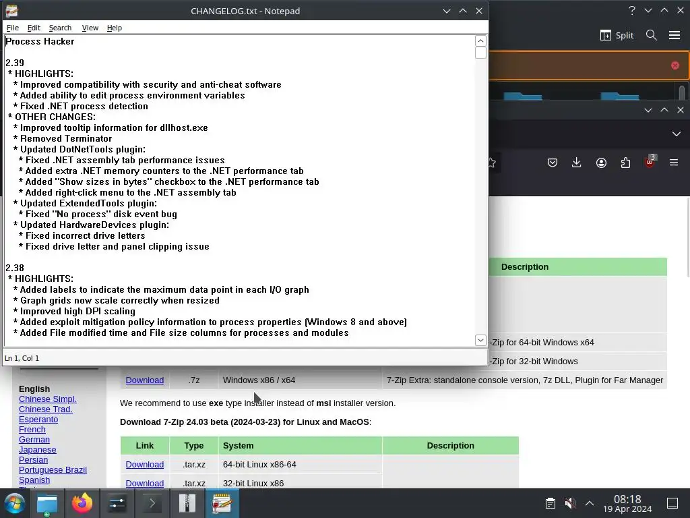Click the 'Improved high DPI scaling' line
690x518 pixels.
click(x=77, y=312)
